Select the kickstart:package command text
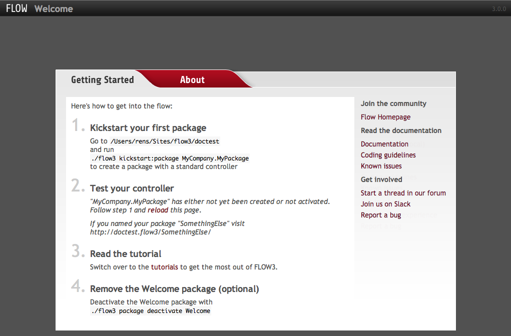511x336 pixels. tap(170, 158)
